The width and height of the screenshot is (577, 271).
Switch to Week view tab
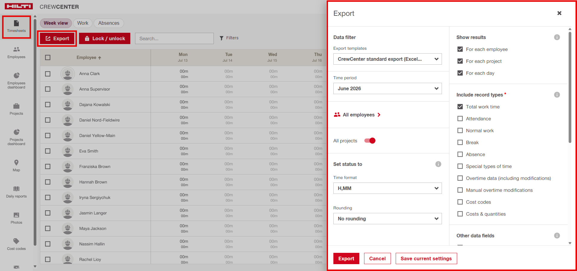point(56,23)
